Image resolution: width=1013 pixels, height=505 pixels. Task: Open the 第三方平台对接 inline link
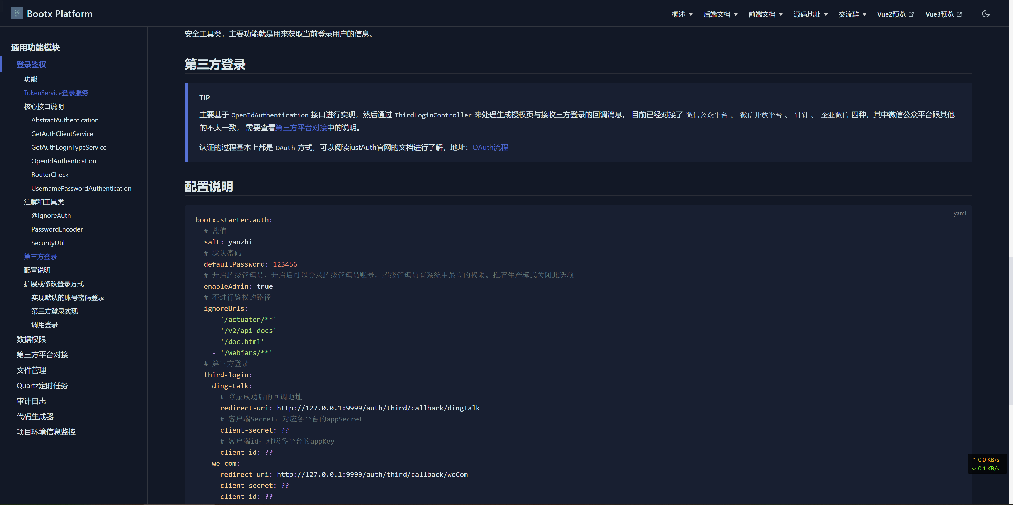[x=301, y=128]
